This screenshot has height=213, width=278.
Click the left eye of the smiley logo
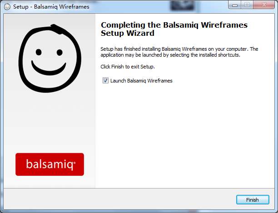point(39,52)
